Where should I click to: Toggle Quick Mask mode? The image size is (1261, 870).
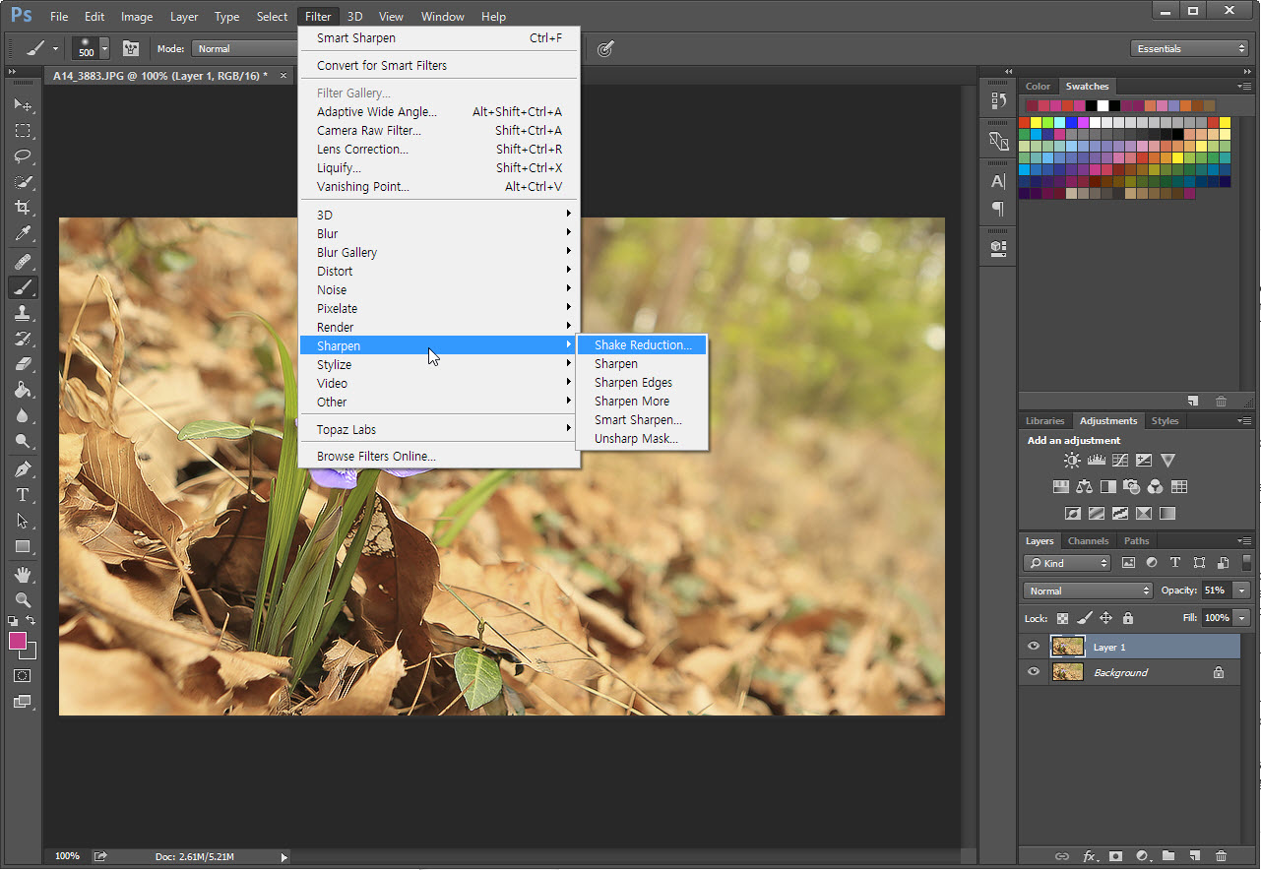point(23,676)
